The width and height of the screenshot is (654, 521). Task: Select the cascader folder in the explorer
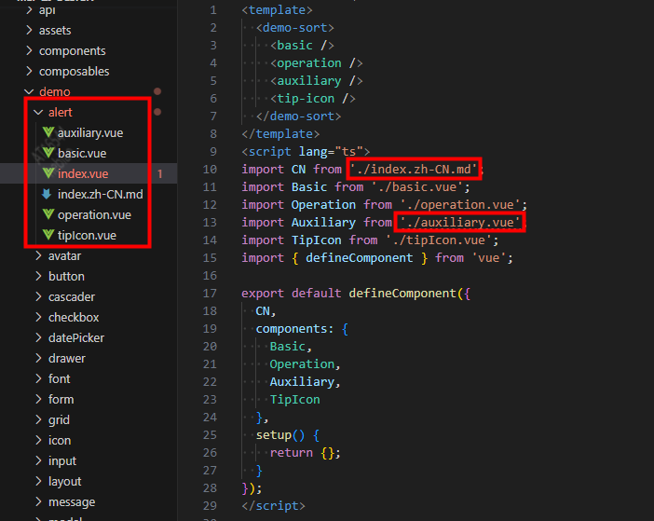pos(72,296)
